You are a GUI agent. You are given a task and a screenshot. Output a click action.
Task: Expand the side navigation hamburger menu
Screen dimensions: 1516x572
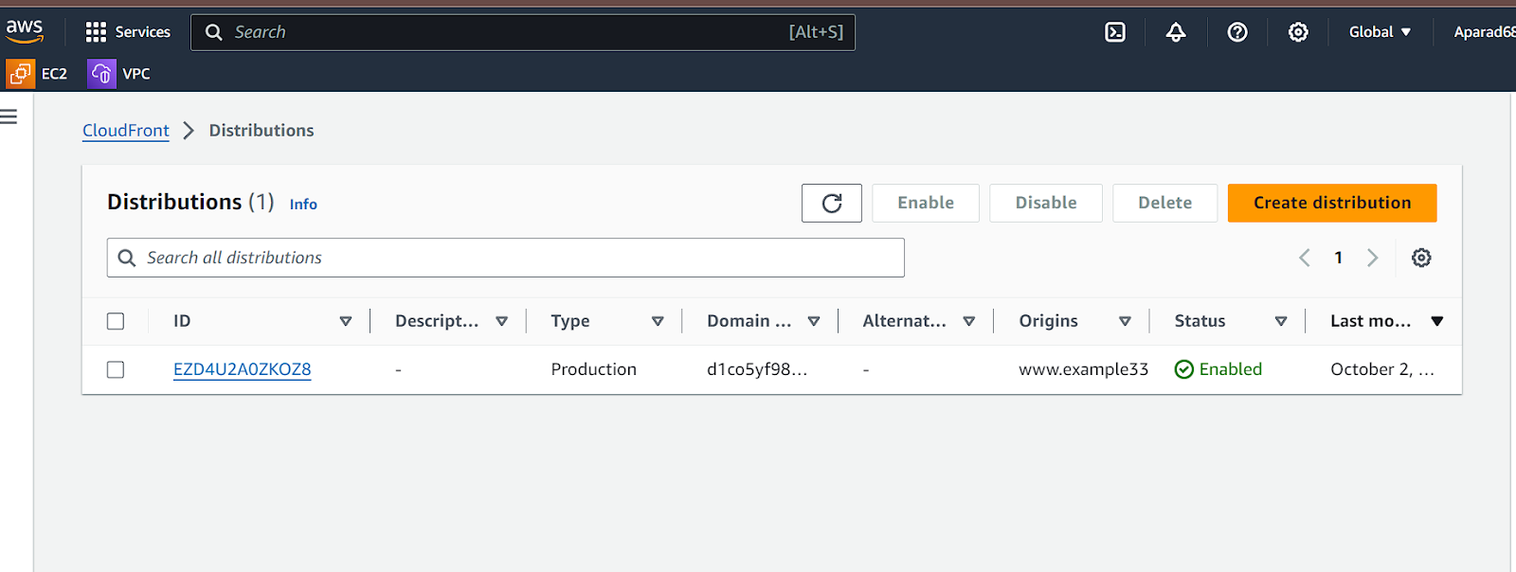point(9,116)
